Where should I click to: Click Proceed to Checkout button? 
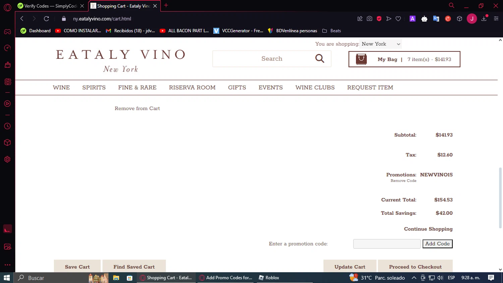point(415,267)
